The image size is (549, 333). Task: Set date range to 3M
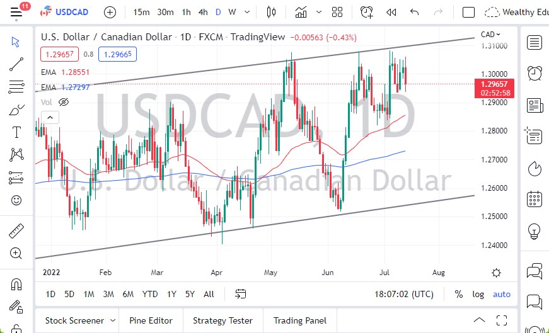(x=108, y=294)
